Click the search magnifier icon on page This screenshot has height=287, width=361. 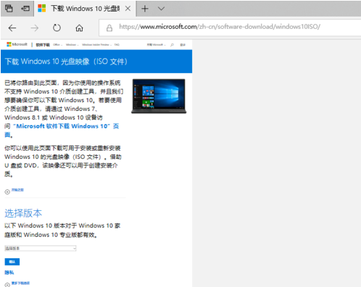pos(172,45)
